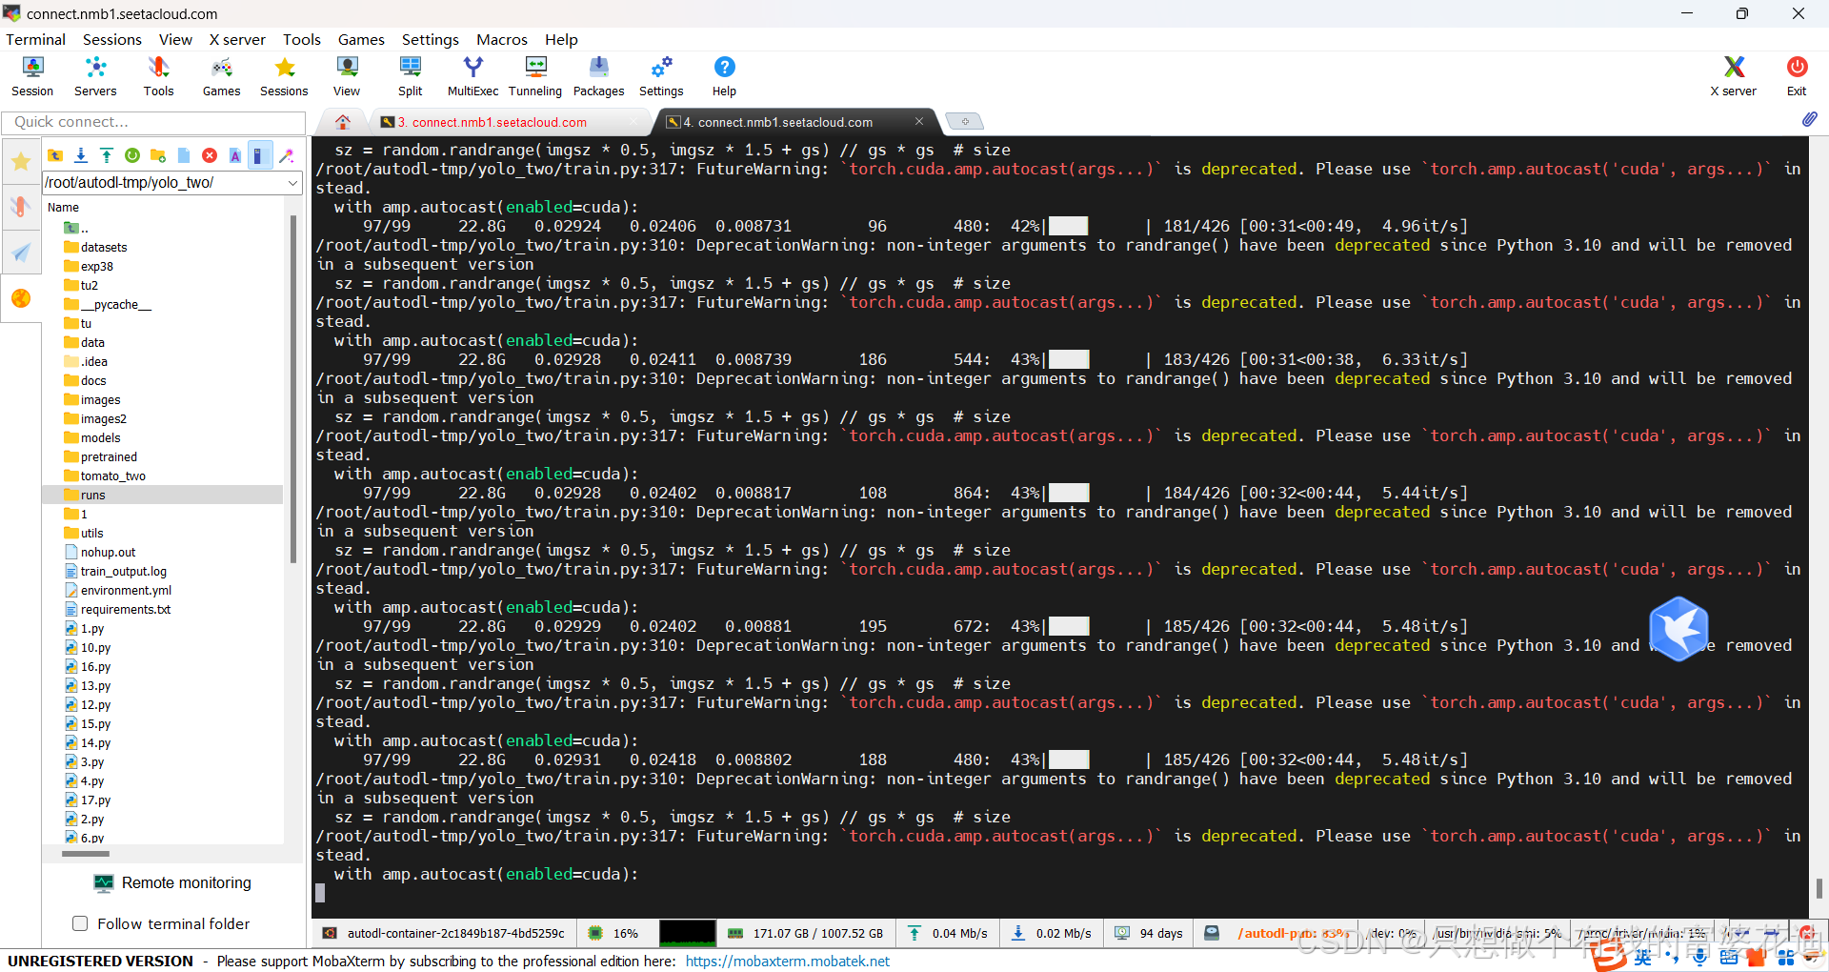Viewport: 1829px width, 972px height.
Task: Launch the X server
Action: [1732, 74]
